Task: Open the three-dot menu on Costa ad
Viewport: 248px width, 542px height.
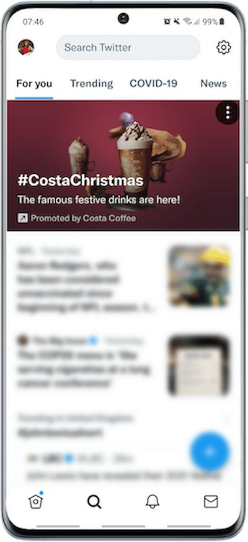Action: [x=228, y=112]
